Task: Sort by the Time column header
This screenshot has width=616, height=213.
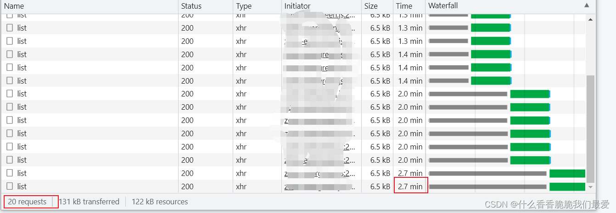Action: [404, 6]
